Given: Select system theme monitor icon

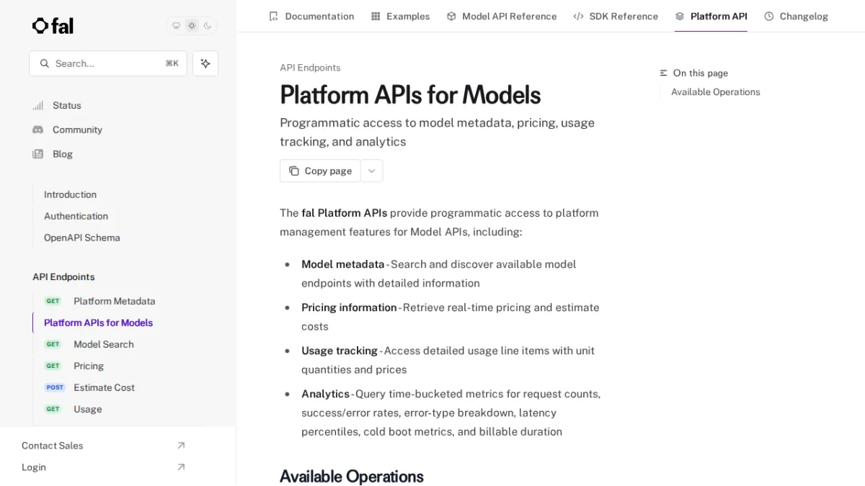Looking at the screenshot, I should 176,26.
